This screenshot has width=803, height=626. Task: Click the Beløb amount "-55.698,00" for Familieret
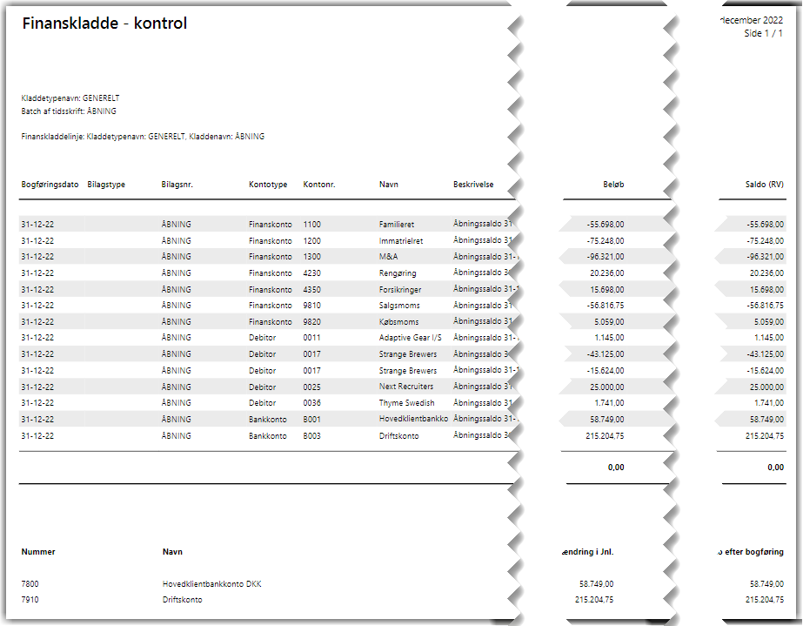pyautogui.click(x=606, y=225)
